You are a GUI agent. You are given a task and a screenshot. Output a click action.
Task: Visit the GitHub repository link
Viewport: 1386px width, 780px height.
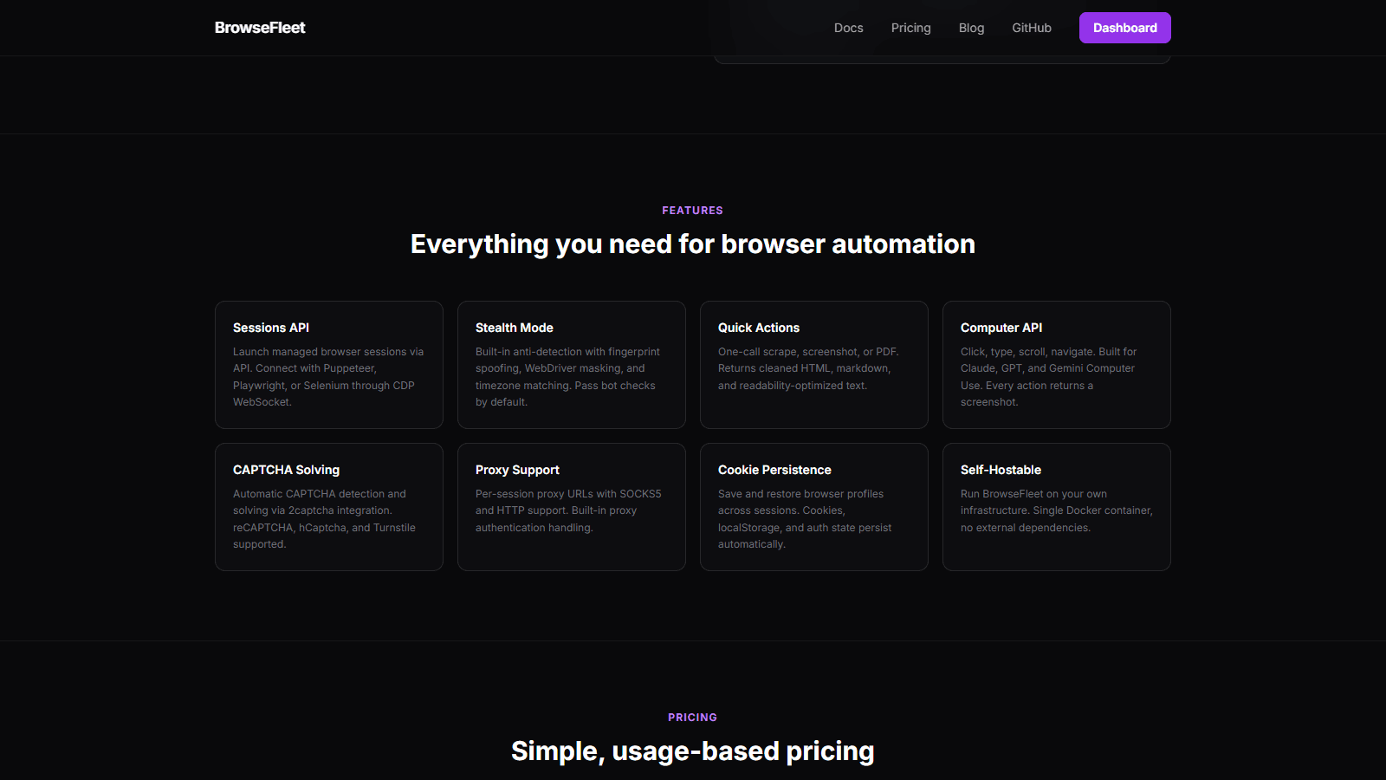[1031, 27]
